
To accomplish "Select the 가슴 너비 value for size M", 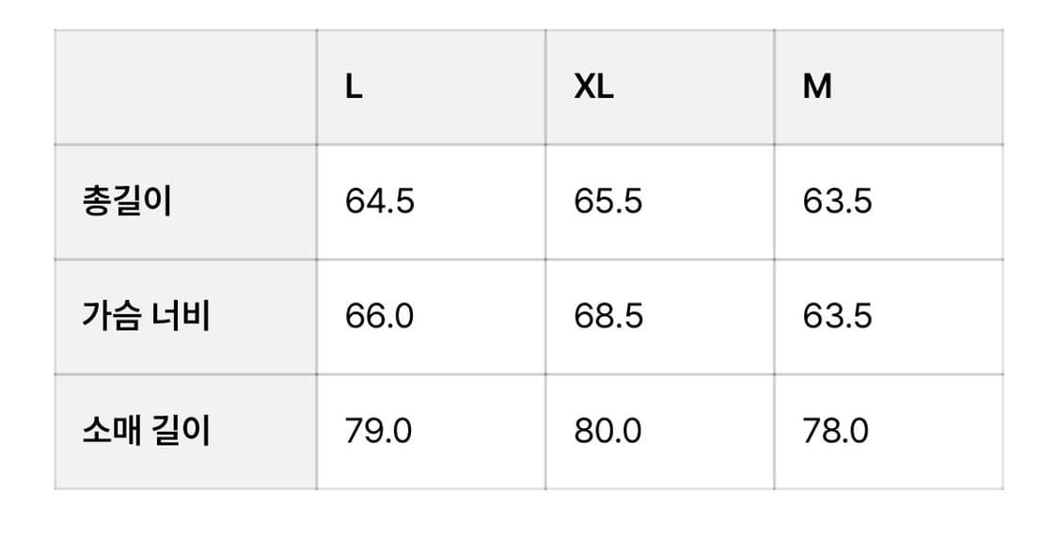I will tap(837, 317).
